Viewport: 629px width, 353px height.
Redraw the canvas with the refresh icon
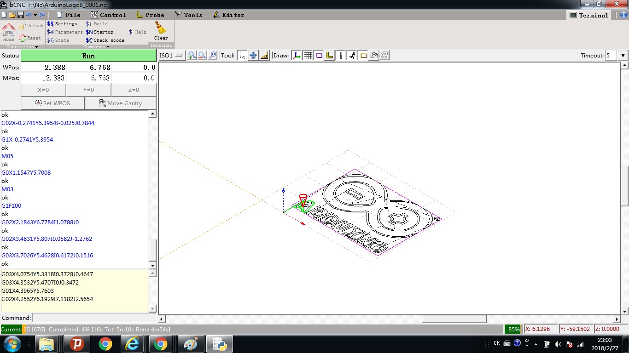[x=384, y=56]
